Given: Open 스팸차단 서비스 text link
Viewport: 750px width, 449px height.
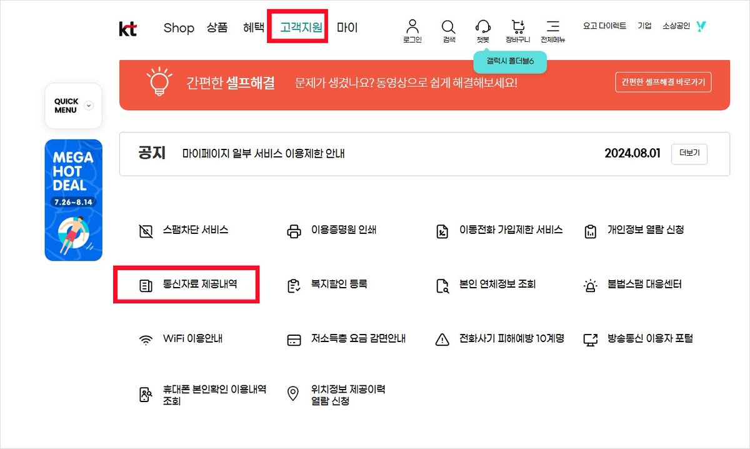Looking at the screenshot, I should pyautogui.click(x=196, y=230).
